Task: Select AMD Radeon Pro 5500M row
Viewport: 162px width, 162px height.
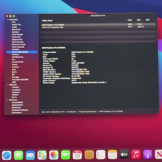Action: (98, 25)
